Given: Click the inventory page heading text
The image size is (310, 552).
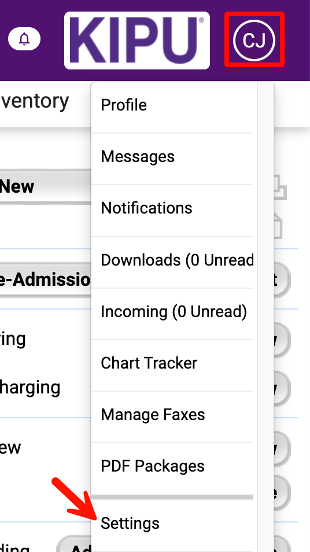Looking at the screenshot, I should click(35, 101).
